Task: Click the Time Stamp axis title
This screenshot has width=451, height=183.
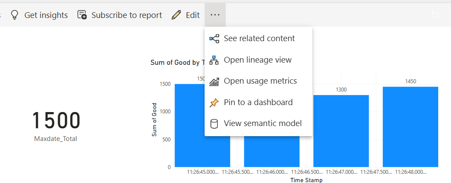Action: pos(306,180)
